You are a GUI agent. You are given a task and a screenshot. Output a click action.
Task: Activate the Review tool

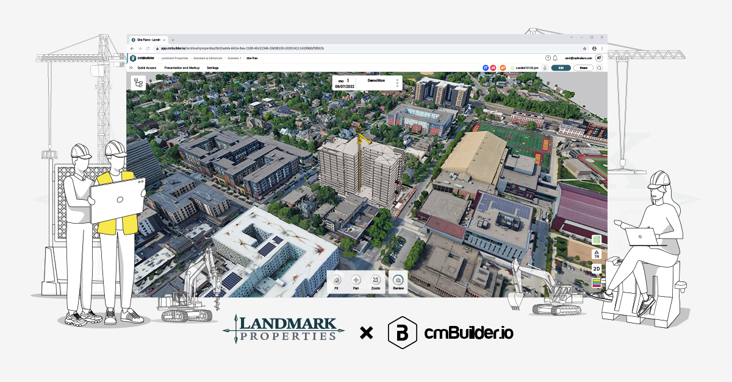point(398,280)
